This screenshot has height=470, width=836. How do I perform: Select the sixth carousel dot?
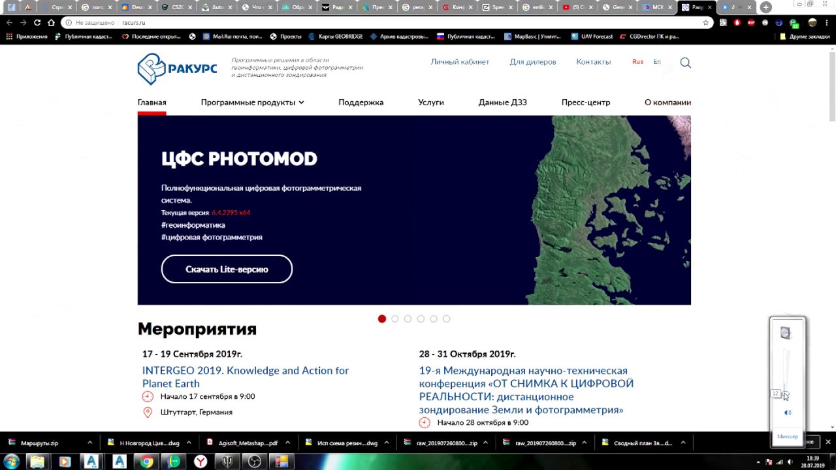[447, 319]
